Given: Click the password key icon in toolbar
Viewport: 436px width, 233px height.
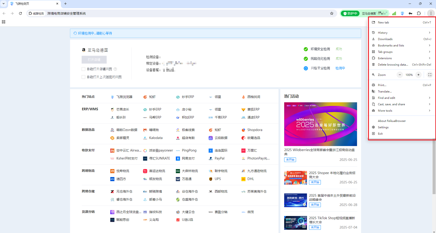Looking at the screenshot, I should coord(410,14).
